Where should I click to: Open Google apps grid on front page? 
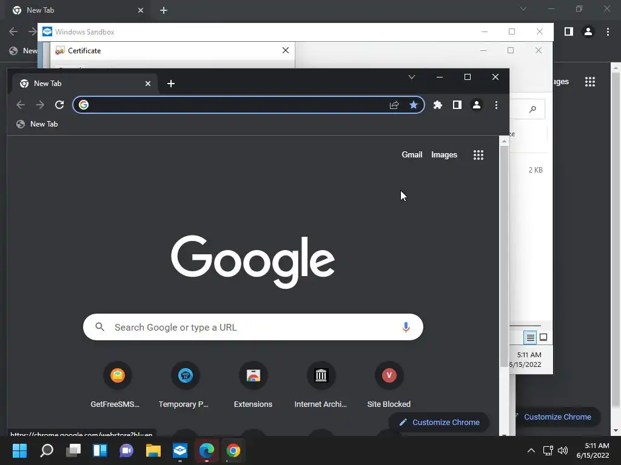tap(478, 154)
